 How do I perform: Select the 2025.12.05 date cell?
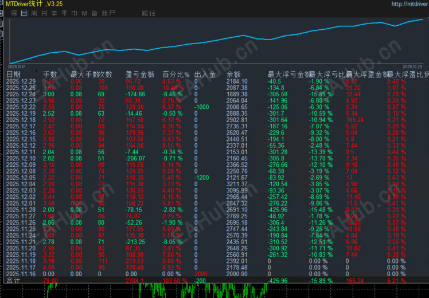point(21,178)
